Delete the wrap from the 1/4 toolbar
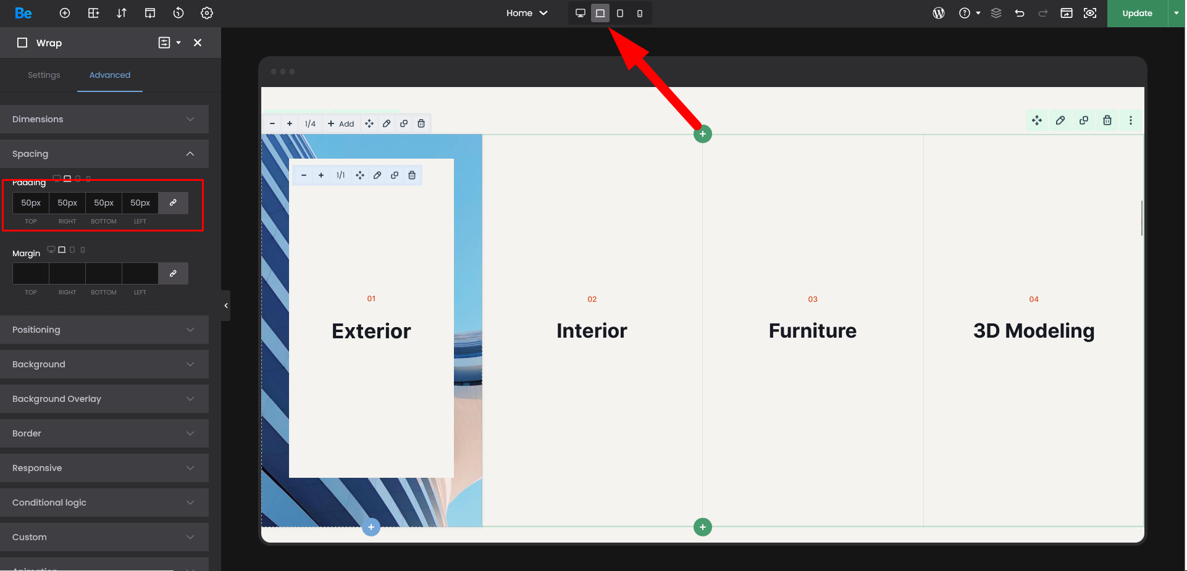The height and width of the screenshot is (571, 1187). pyautogui.click(x=421, y=123)
